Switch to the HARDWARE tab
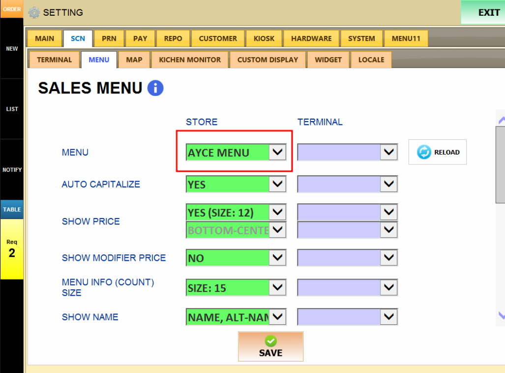The width and height of the screenshot is (505, 373). tap(311, 38)
